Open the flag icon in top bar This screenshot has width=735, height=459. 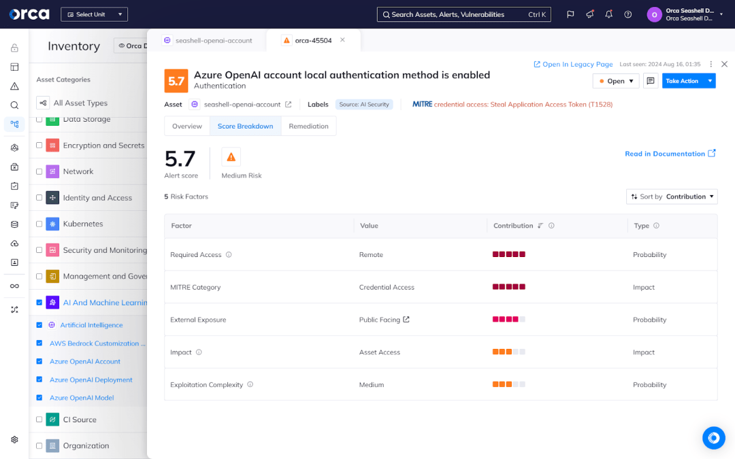570,14
